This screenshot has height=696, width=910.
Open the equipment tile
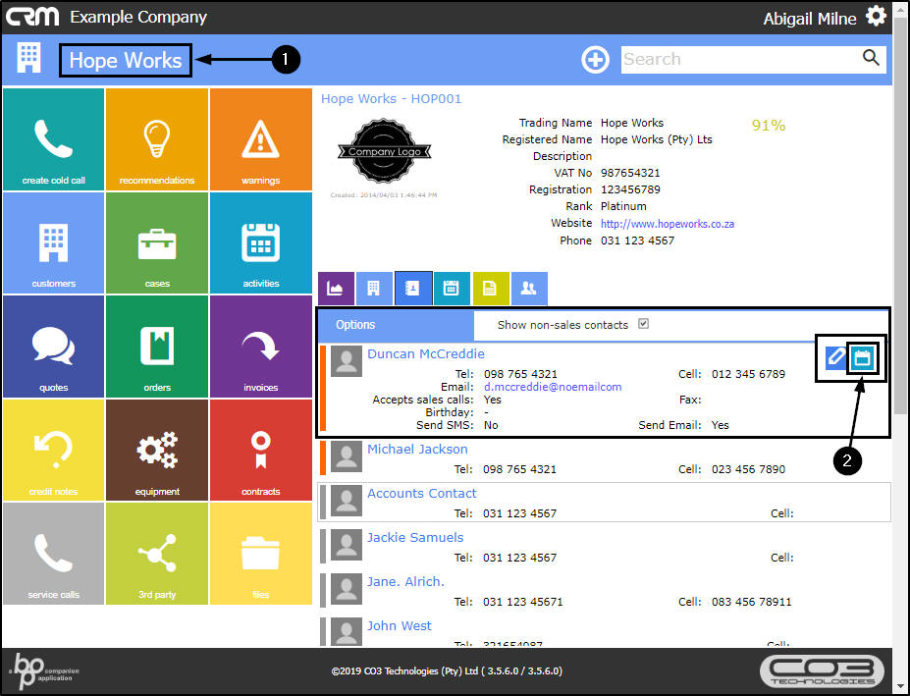click(x=157, y=450)
